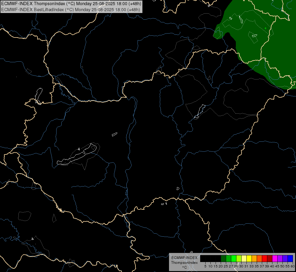Pick the yellow 31–33 legend swatch
The width and height of the screenshot is (296, 272).
pyautogui.click(x=249, y=258)
